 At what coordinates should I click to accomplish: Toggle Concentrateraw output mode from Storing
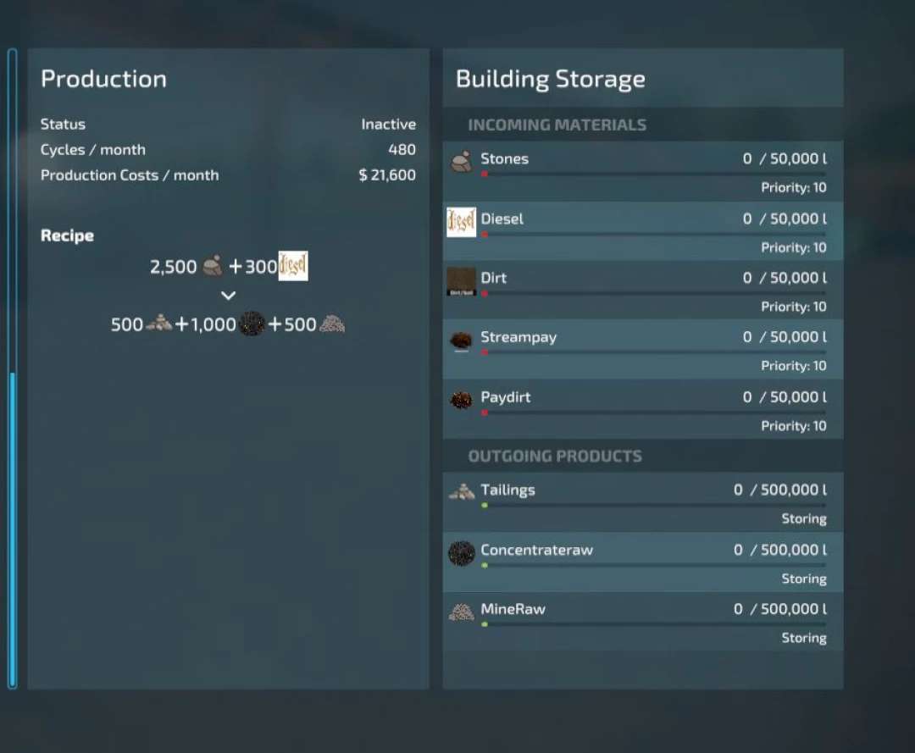pyautogui.click(x=803, y=579)
